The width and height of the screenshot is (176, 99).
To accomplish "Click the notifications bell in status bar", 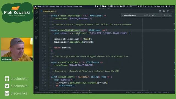I will point(172,92).
